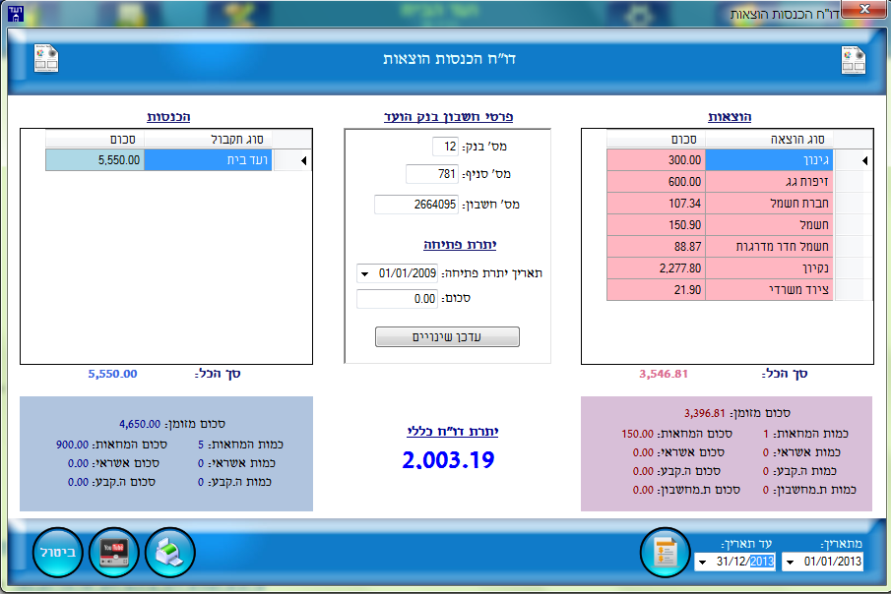Click the 2,277.80 amount cell
This screenshot has height=594, width=891.
[657, 268]
